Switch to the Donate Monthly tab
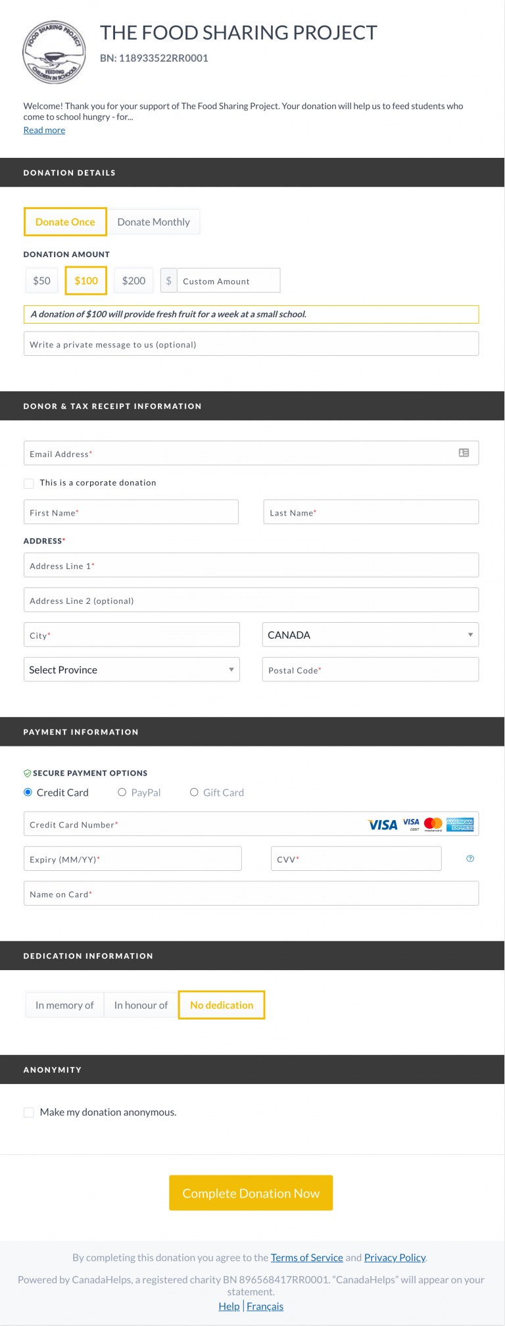The image size is (505, 1326). click(x=153, y=222)
